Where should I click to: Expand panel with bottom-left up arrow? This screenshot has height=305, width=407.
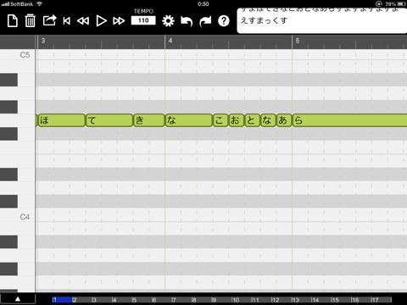pyautogui.click(x=18, y=299)
